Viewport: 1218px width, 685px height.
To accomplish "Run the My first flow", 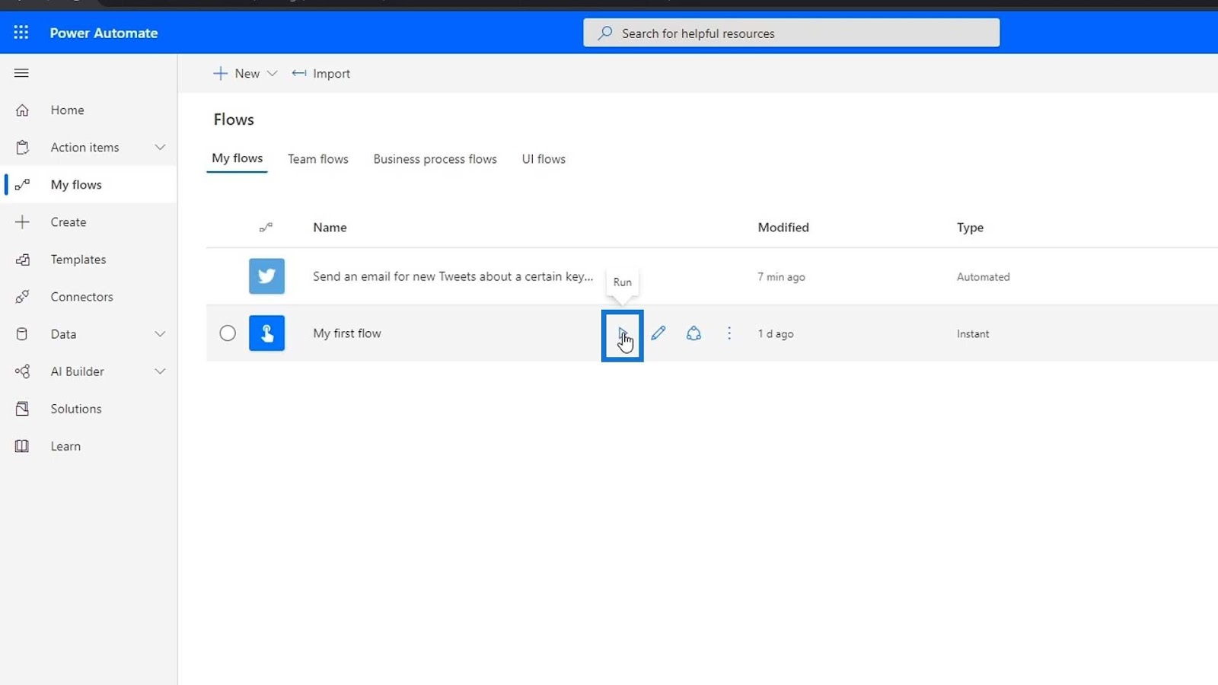I will click(623, 334).
